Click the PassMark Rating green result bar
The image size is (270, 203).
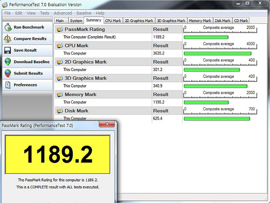[206, 37]
